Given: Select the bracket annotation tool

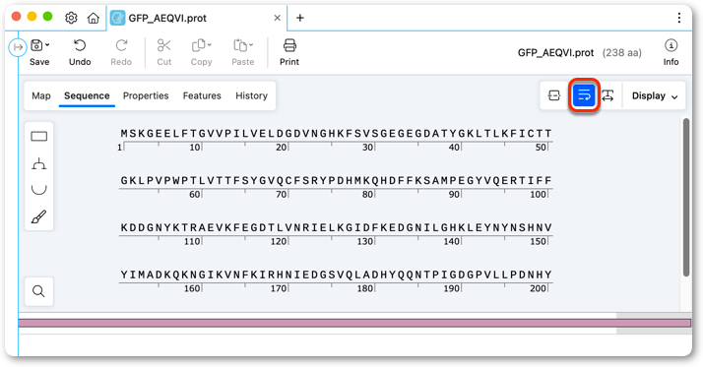Looking at the screenshot, I should coord(39,163).
